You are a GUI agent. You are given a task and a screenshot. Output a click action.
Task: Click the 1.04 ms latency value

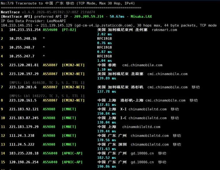(105, 61)
